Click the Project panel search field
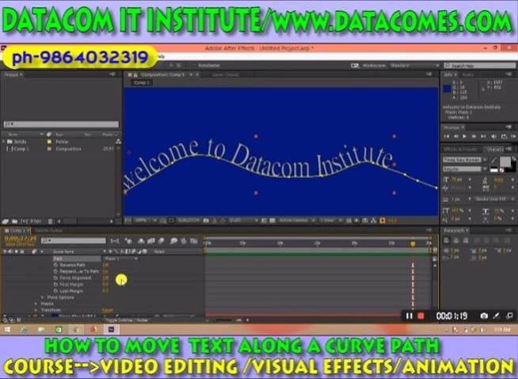Viewport: 518px width, 379px height. 61,124
